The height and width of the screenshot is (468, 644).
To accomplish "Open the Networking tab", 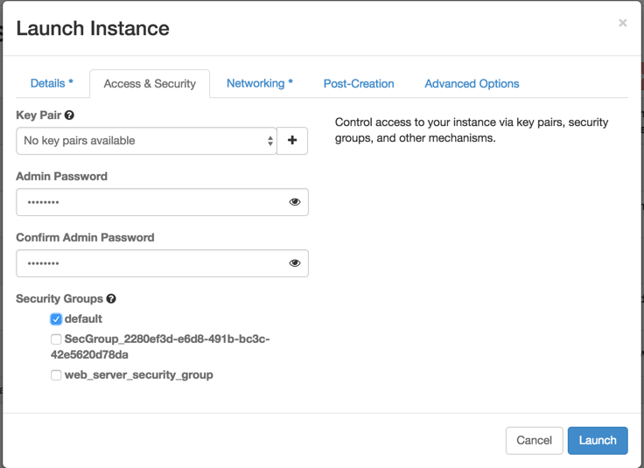I will [x=259, y=84].
